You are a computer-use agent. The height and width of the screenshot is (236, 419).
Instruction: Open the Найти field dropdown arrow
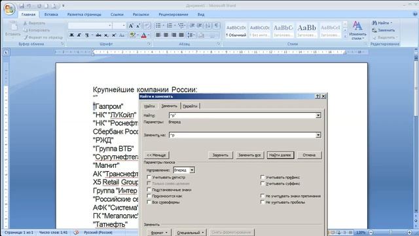[x=318, y=115]
